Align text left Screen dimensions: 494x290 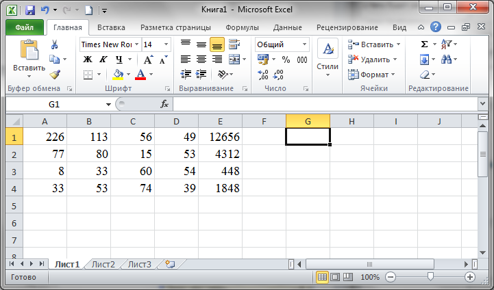point(186,60)
